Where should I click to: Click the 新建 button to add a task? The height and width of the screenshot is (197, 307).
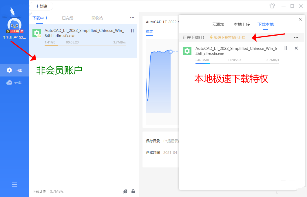pyautogui.click(x=41, y=6)
